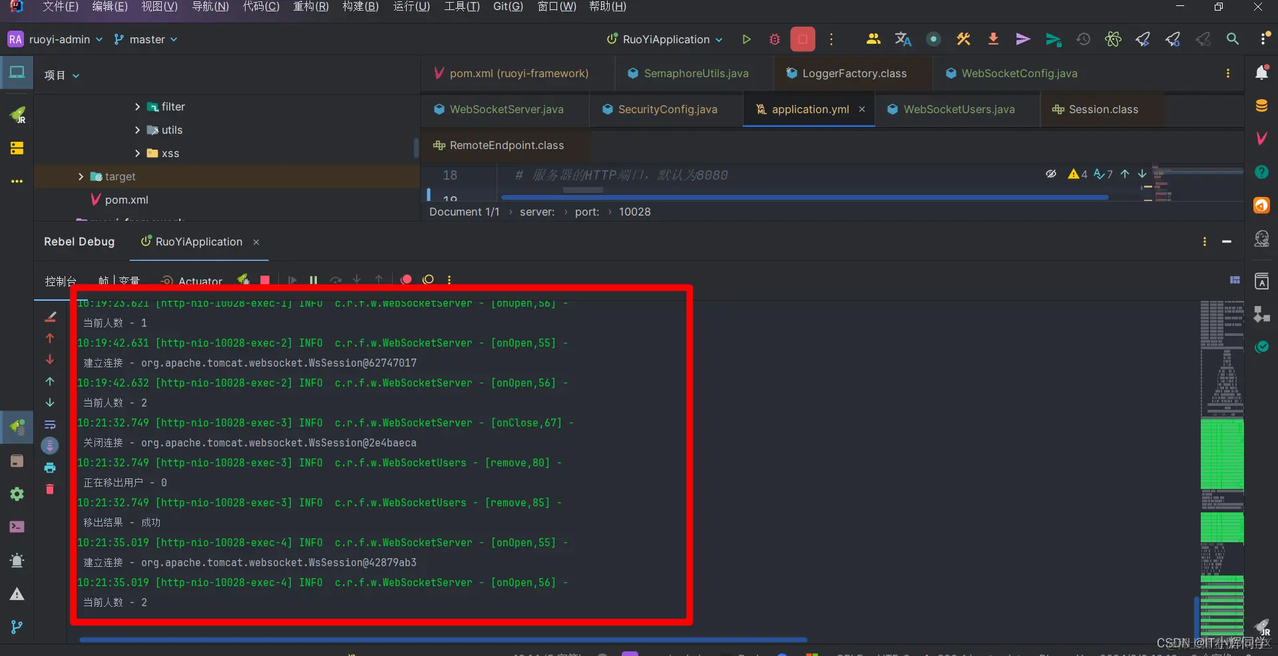Open the Jenkins tool window icon

point(1261,238)
